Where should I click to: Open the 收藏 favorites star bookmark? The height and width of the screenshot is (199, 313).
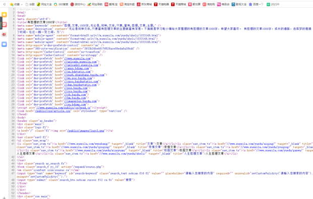click(x=15, y=4)
